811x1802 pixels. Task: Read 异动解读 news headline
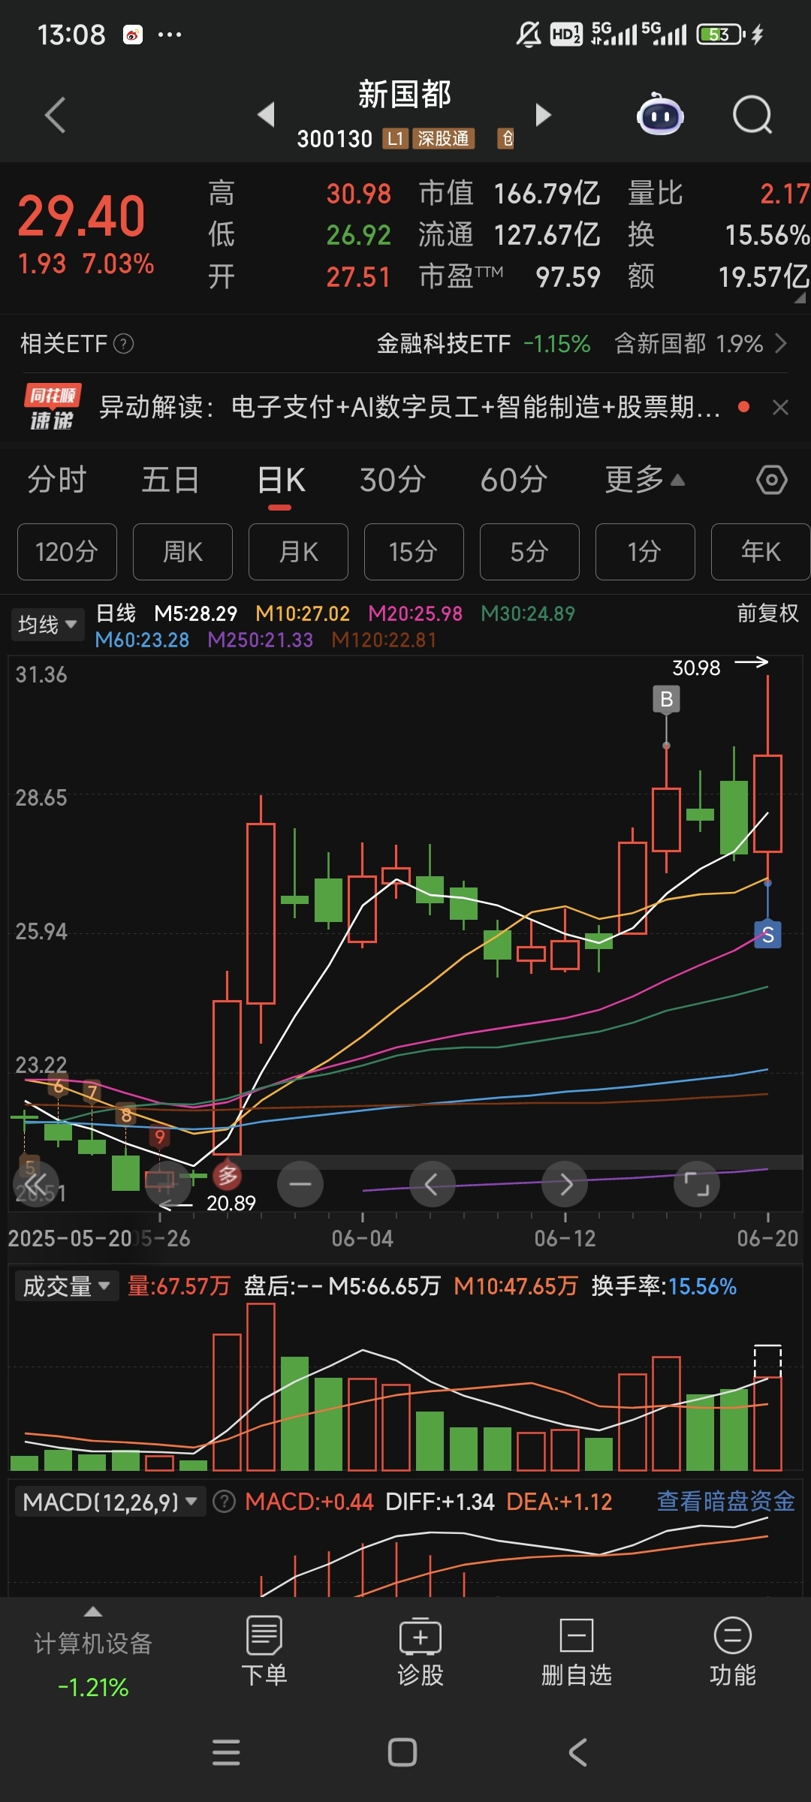point(410,407)
